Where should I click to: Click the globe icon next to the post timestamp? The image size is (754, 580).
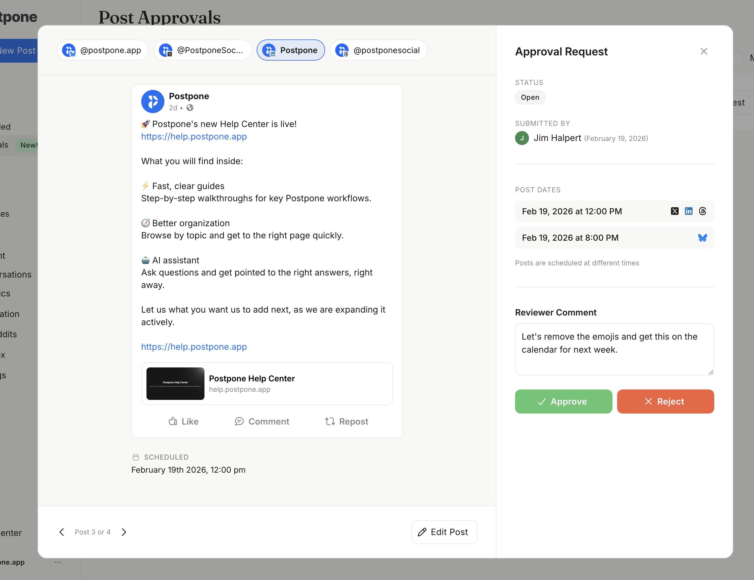coord(190,108)
